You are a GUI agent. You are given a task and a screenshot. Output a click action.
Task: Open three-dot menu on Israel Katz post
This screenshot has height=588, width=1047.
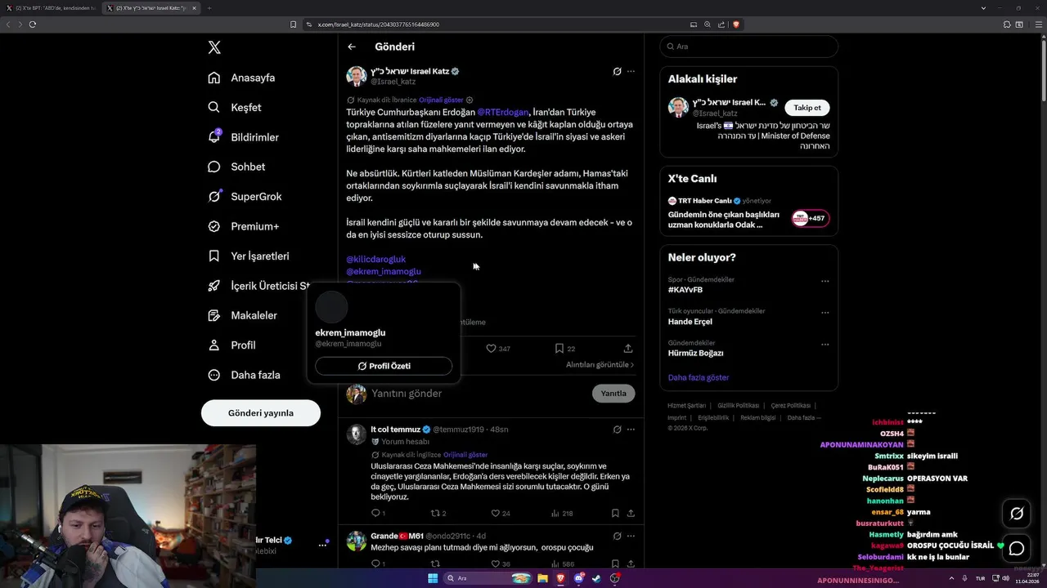631,72
